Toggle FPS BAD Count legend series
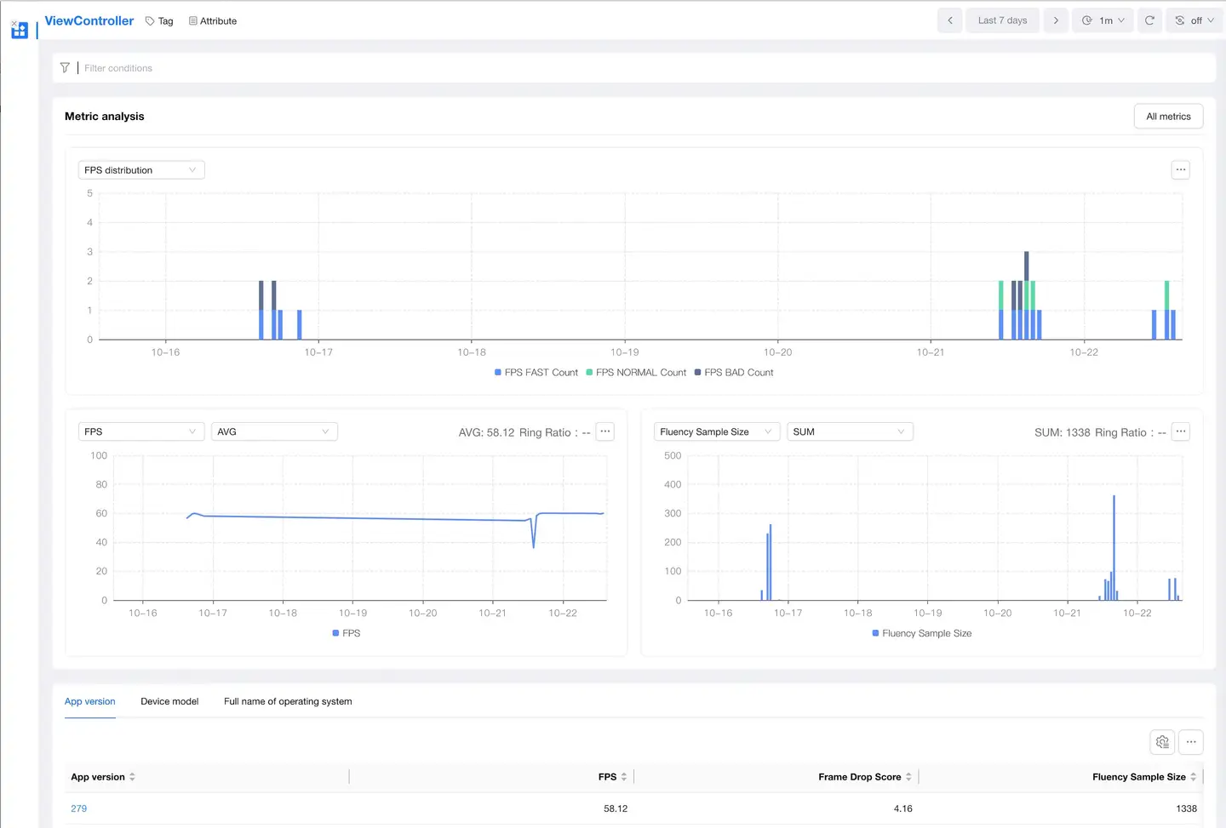 [x=734, y=373]
